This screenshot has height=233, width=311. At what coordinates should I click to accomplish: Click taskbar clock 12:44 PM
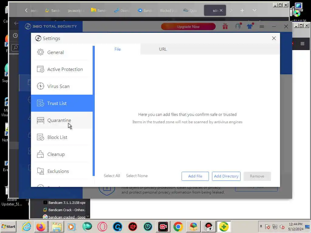click(x=296, y=224)
